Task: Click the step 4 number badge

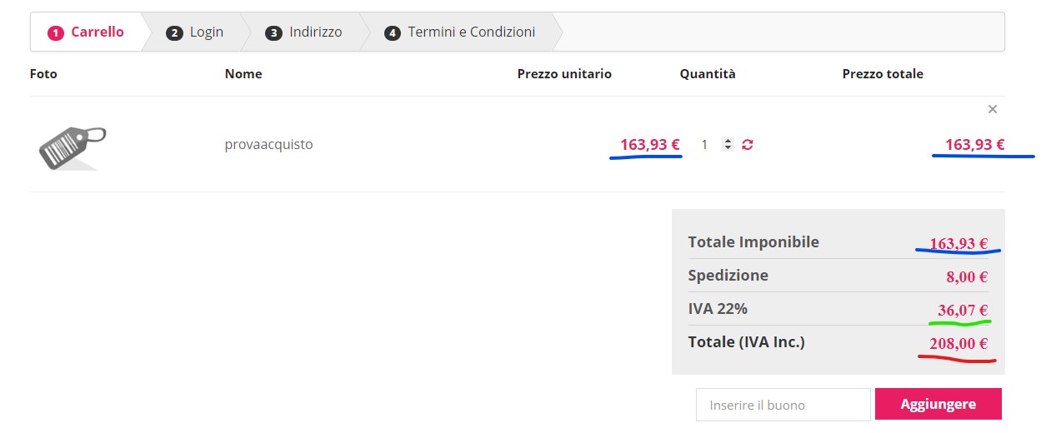Action: 392,33
